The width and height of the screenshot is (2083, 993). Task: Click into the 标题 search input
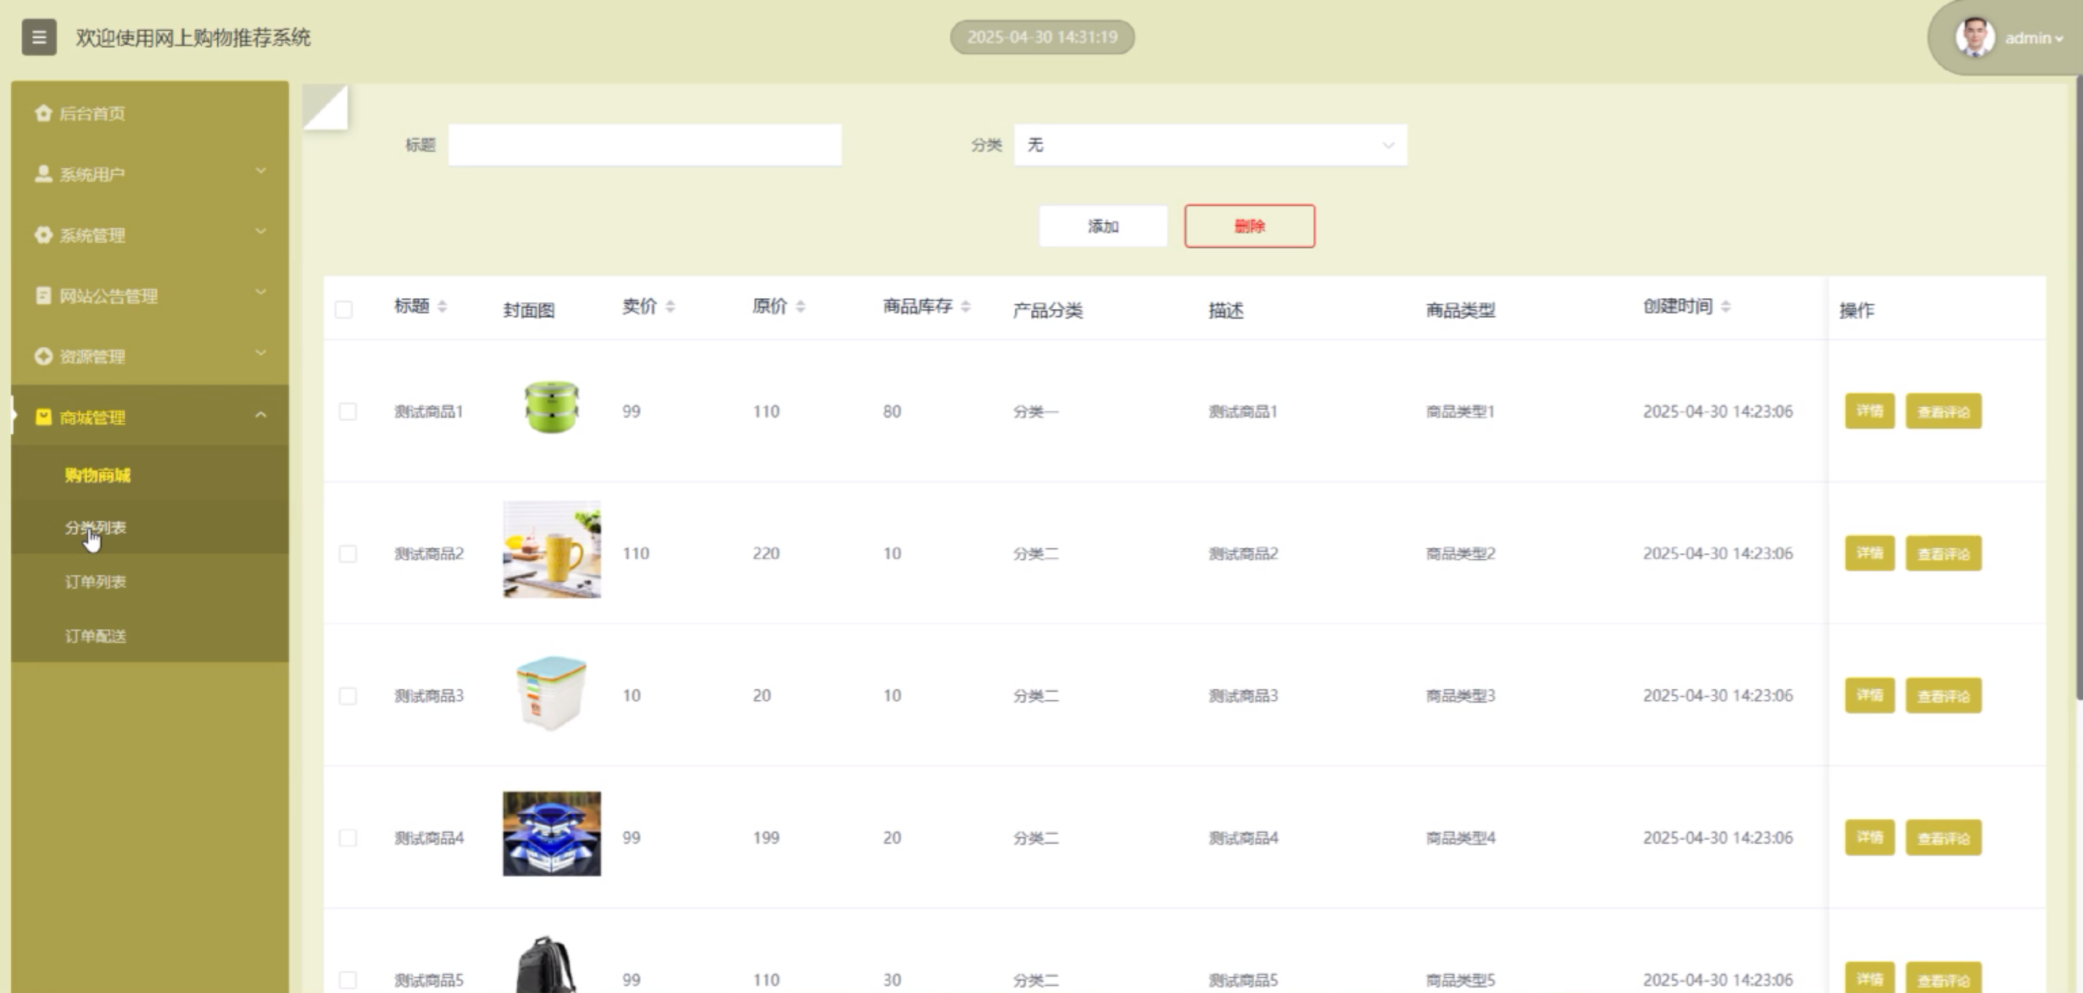click(645, 146)
